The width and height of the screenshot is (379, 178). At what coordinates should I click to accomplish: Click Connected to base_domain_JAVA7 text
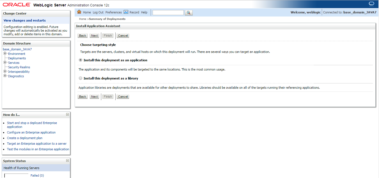(350, 12)
